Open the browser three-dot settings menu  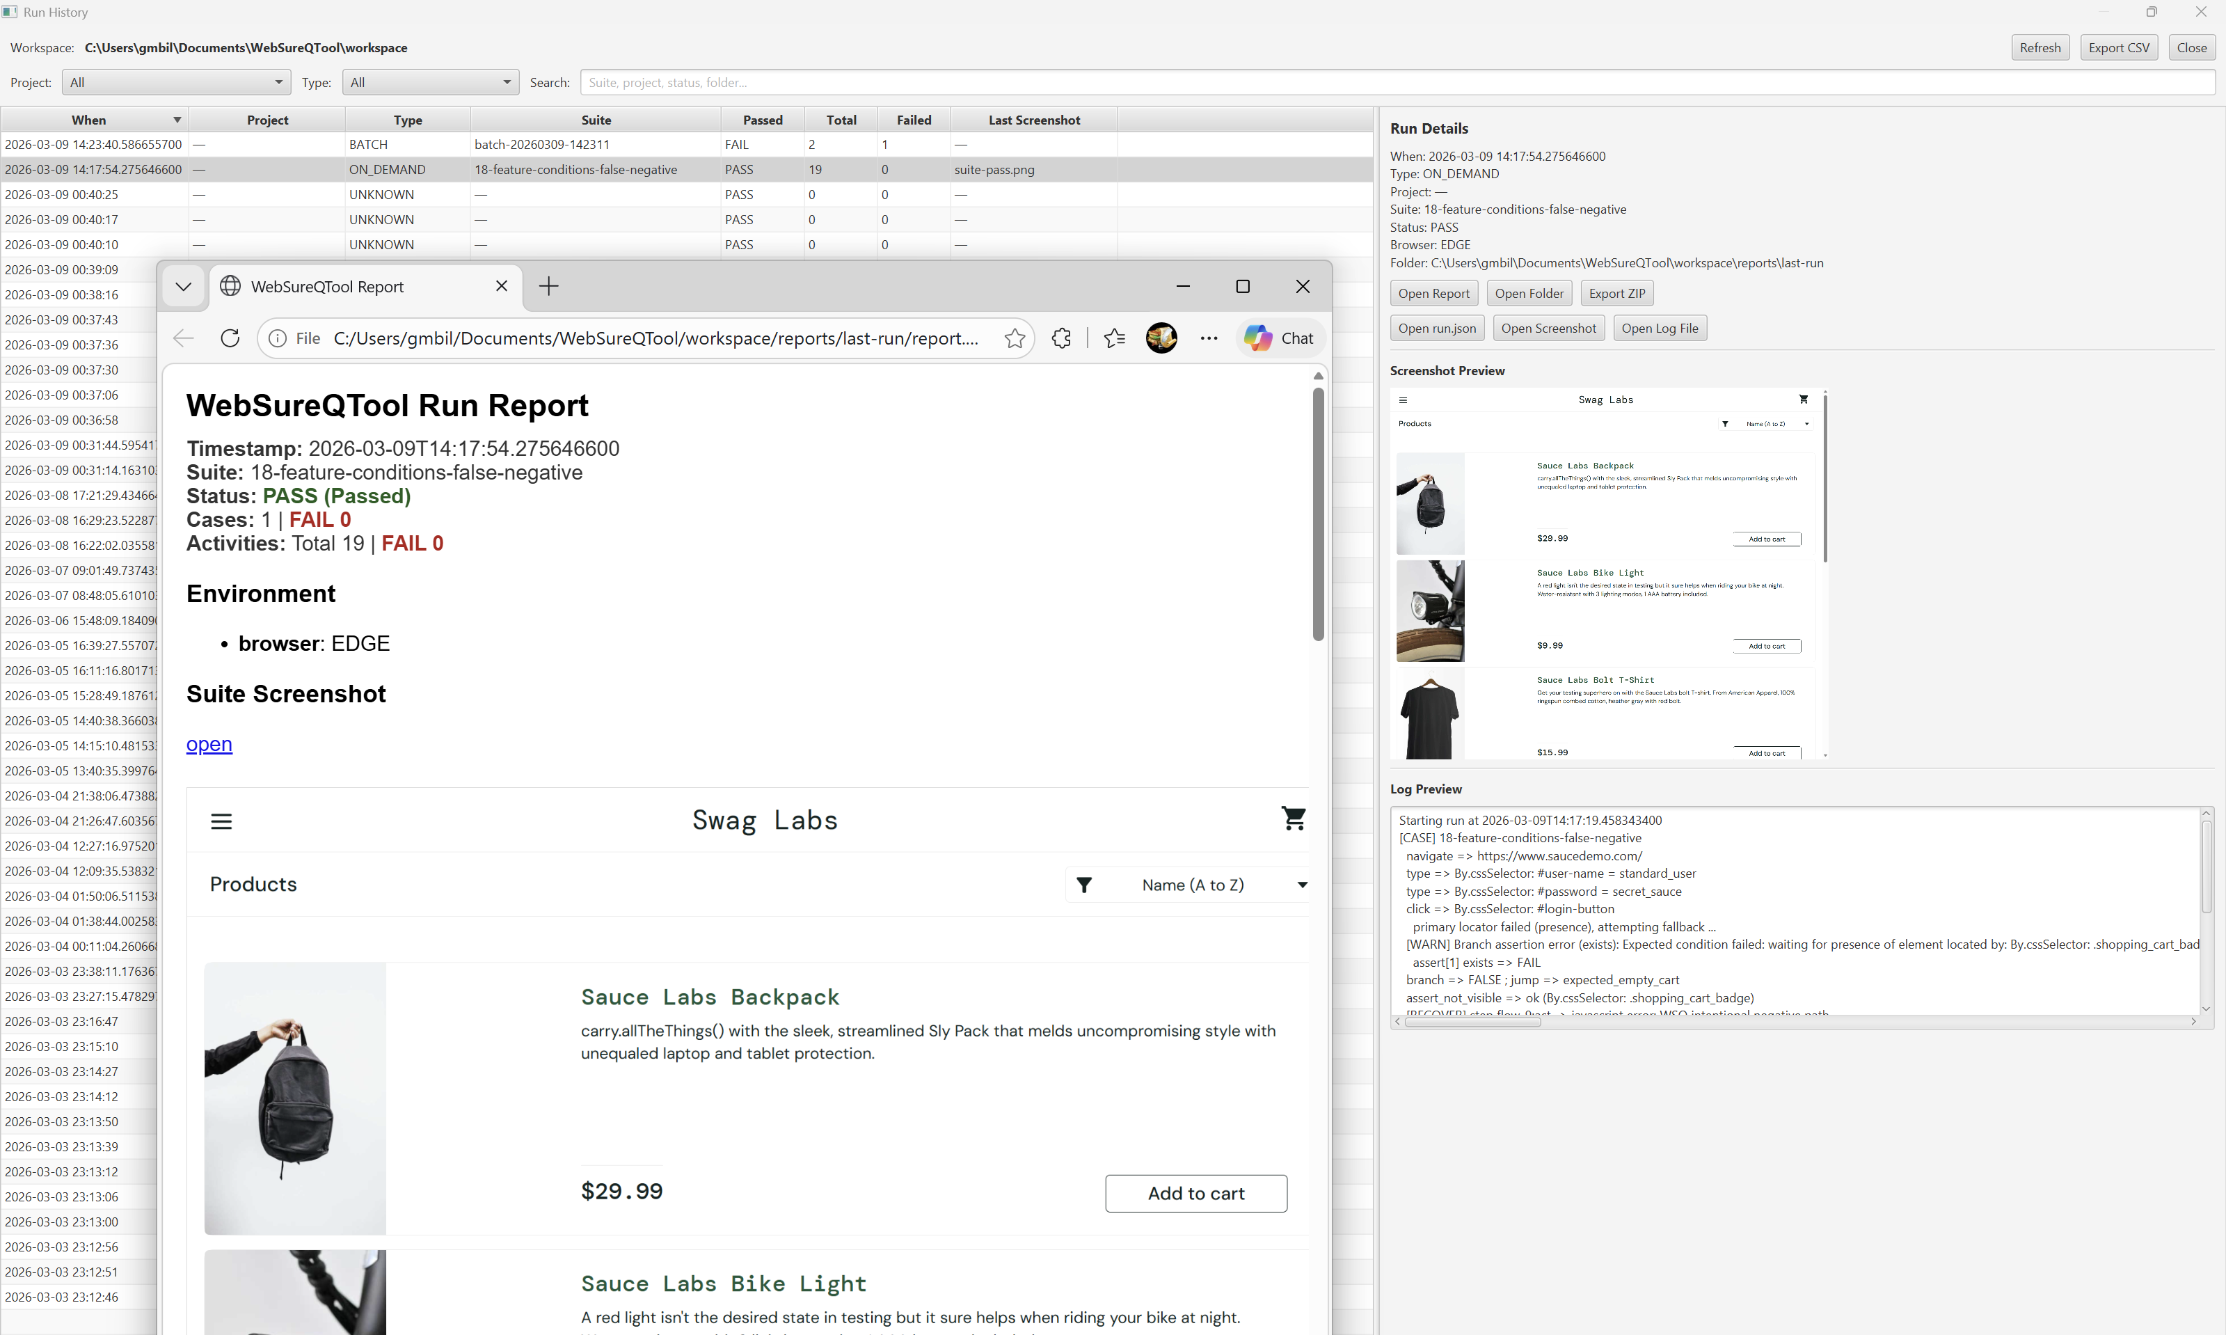pos(1209,338)
